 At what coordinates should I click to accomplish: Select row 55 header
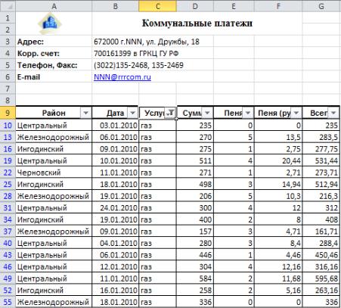[8, 302]
